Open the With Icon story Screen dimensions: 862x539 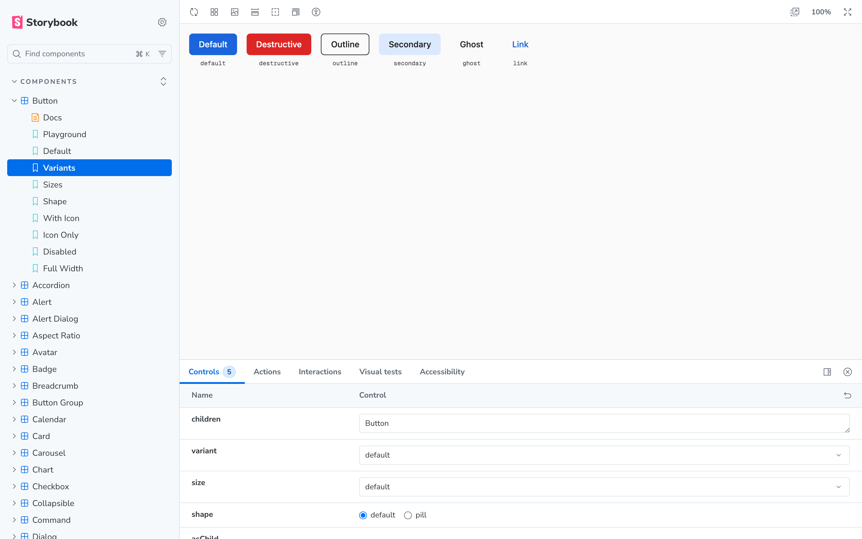tap(89, 218)
